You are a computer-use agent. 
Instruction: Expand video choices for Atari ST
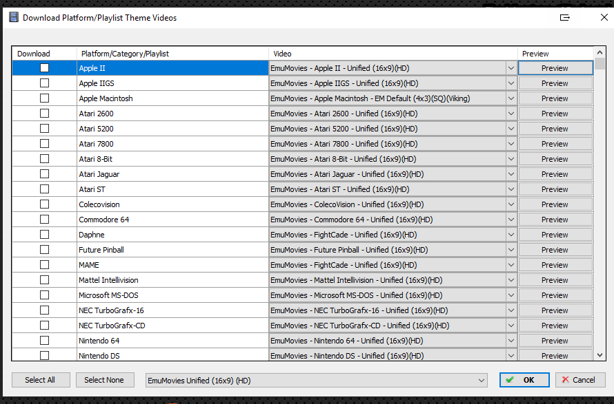click(511, 189)
